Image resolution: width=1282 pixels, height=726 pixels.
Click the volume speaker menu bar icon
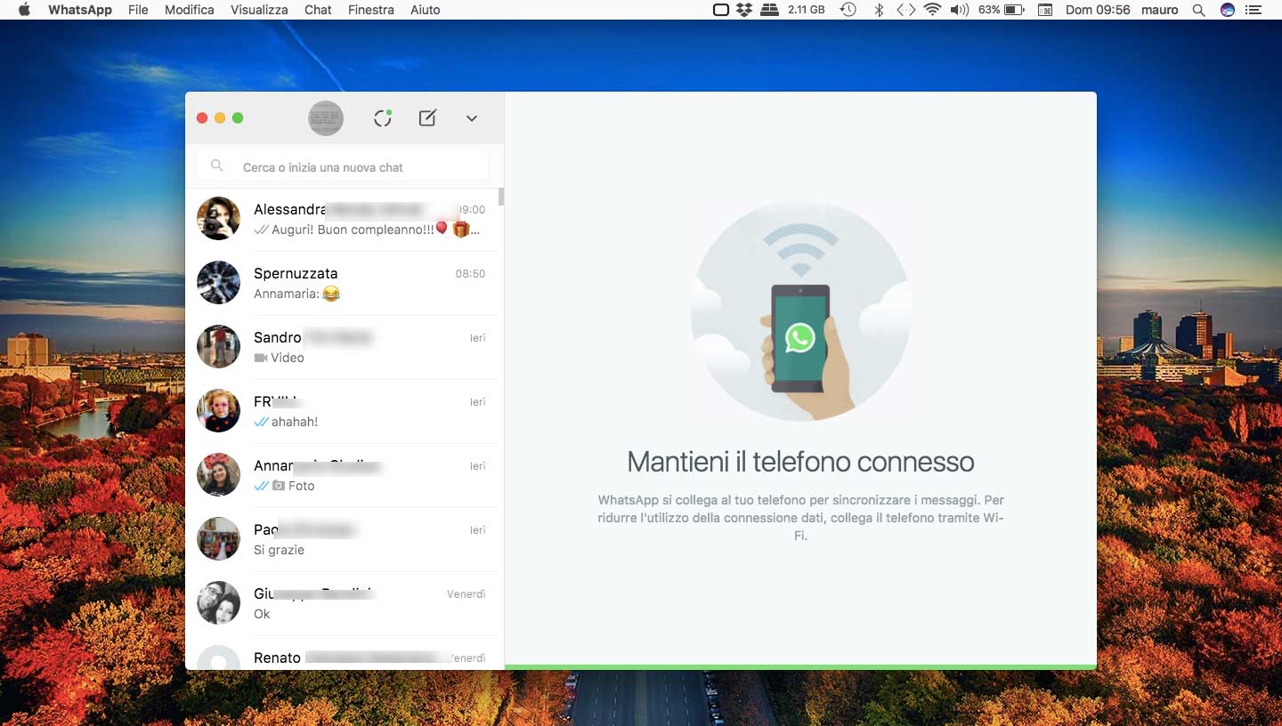click(x=959, y=10)
